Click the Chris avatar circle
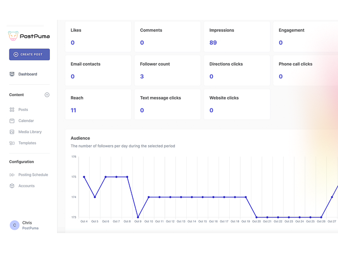338x253 pixels. (x=15, y=225)
